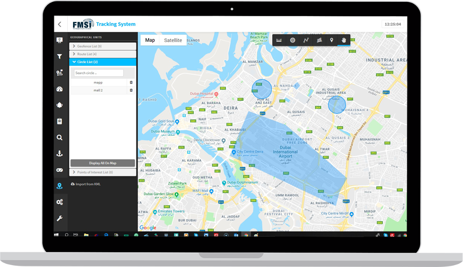Delete the mapp circle with trash icon
463x267 pixels.
pyautogui.click(x=131, y=82)
